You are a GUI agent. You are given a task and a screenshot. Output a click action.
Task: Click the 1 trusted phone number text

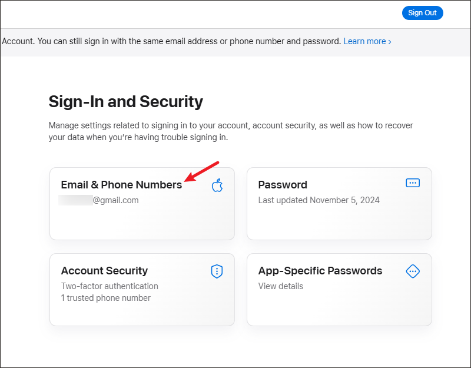tap(106, 298)
